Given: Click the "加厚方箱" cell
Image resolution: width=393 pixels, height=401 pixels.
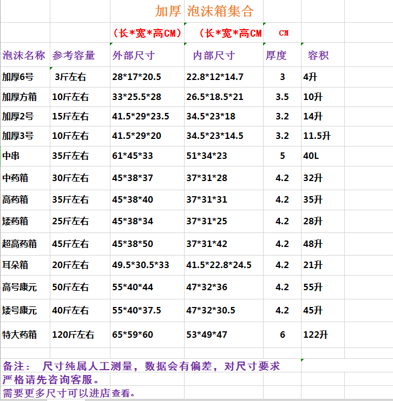Looking at the screenshot, I should (x=20, y=97).
